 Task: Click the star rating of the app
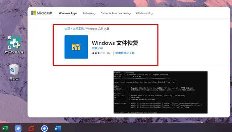[x=98, y=53]
